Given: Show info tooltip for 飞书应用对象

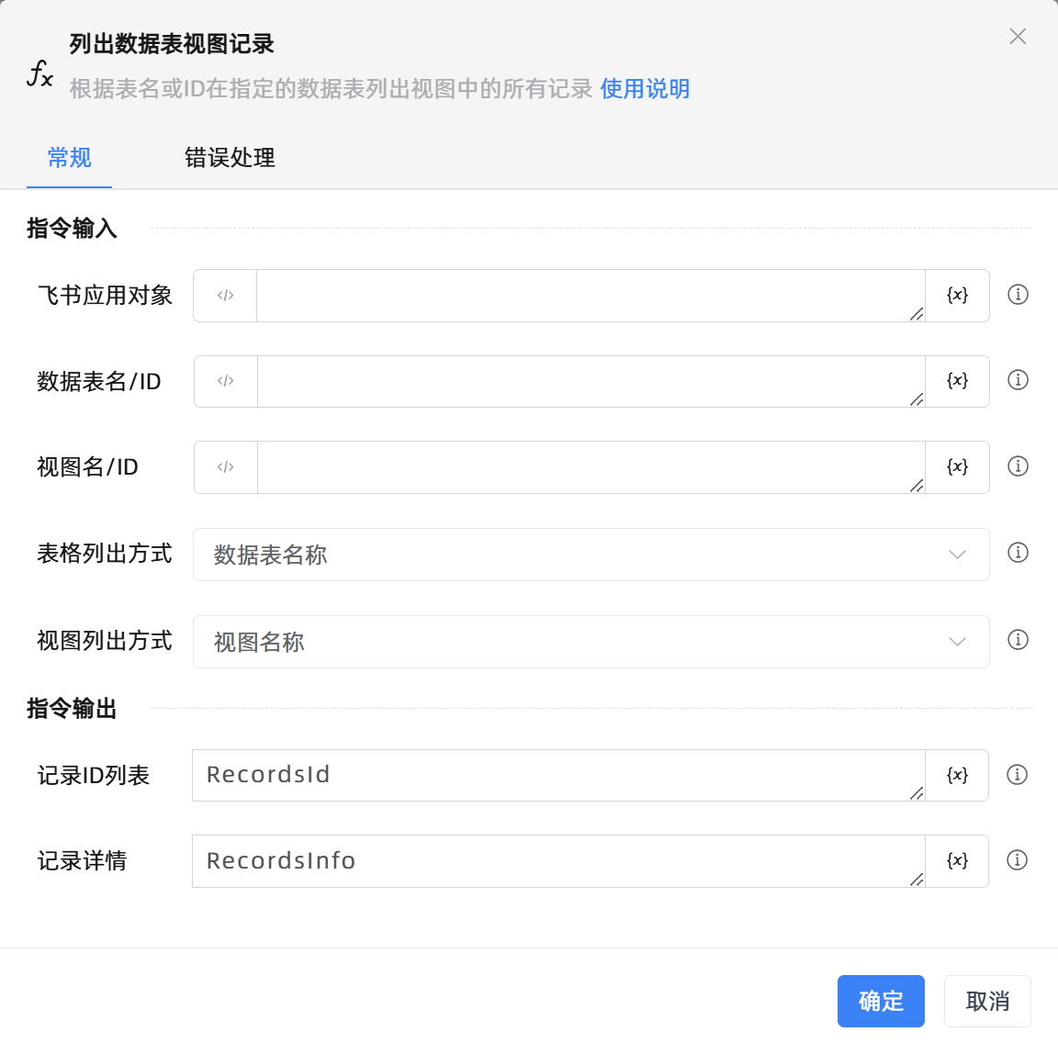Looking at the screenshot, I should coord(1018,295).
